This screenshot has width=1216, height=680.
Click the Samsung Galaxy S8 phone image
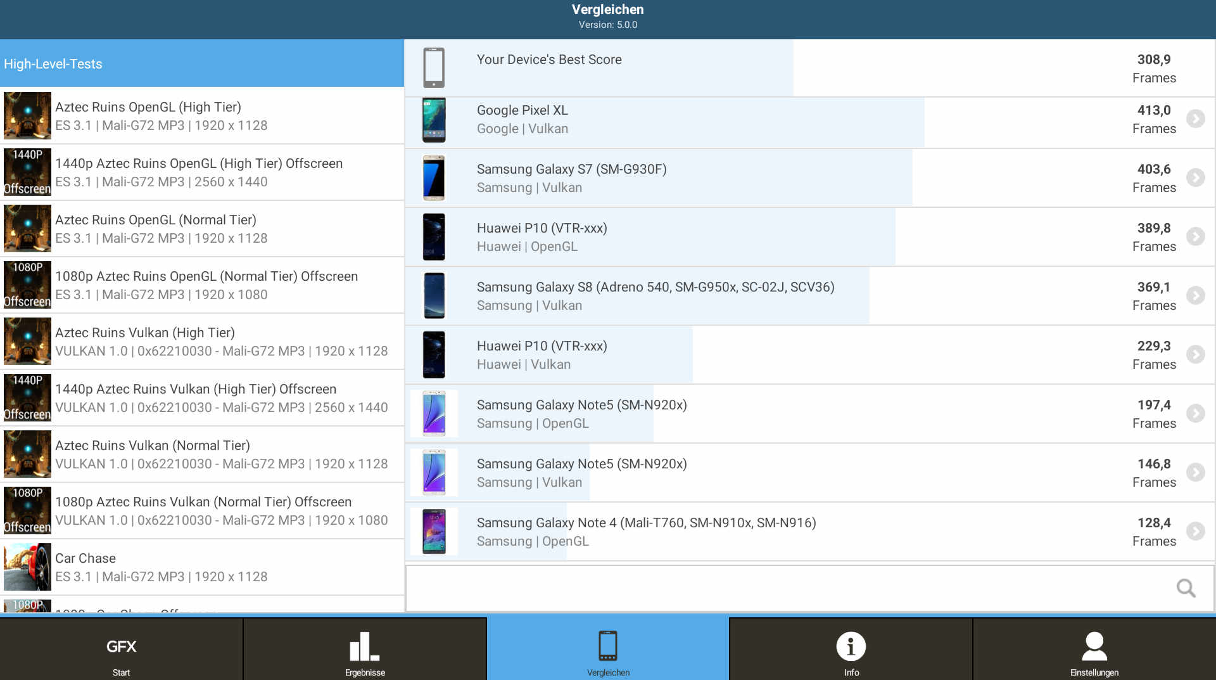tap(434, 296)
